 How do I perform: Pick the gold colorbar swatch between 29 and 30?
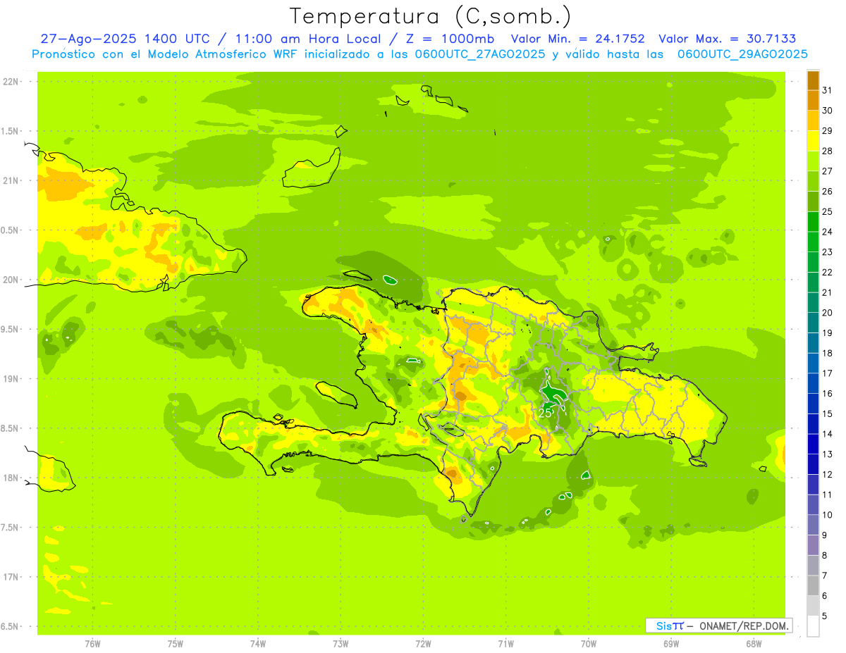coord(813,120)
